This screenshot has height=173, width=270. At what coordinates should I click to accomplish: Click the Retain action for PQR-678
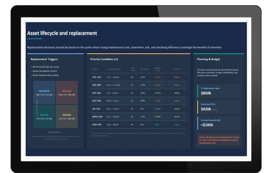177,125
